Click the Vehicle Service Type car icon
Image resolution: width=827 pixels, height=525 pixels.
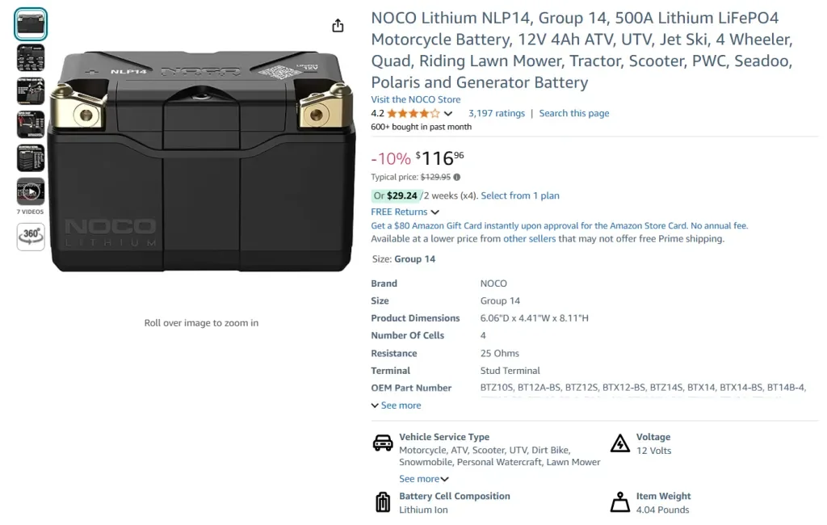(382, 443)
